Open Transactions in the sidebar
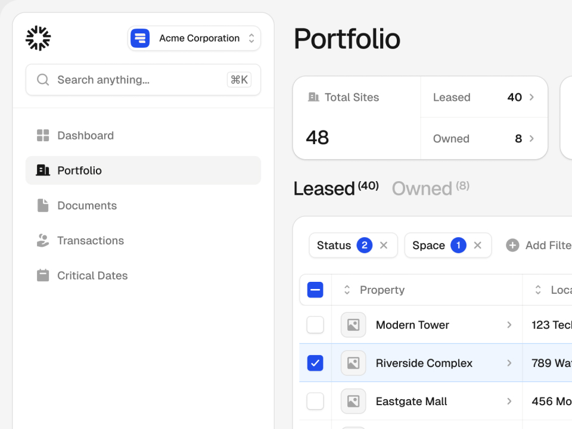This screenshot has width=572, height=429. point(143,240)
